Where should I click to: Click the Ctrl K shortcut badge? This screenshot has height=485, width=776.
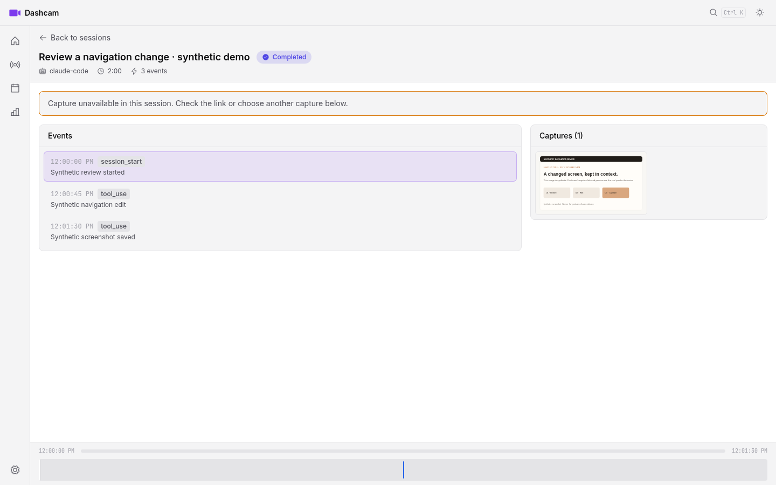coord(733,12)
